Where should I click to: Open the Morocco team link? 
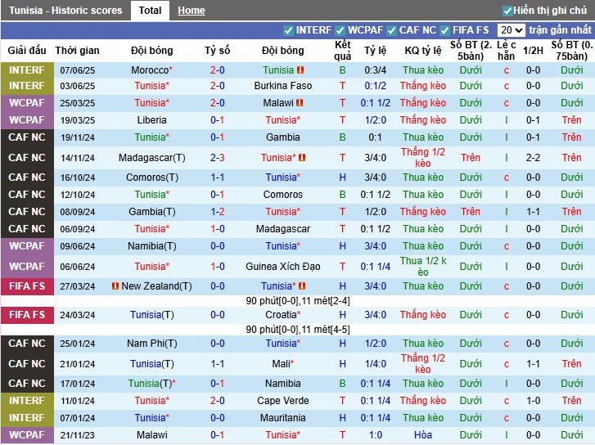(x=151, y=70)
